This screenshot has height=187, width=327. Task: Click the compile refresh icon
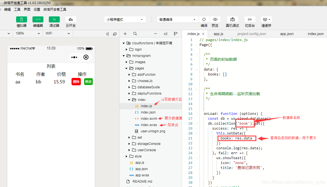tap(204, 19)
